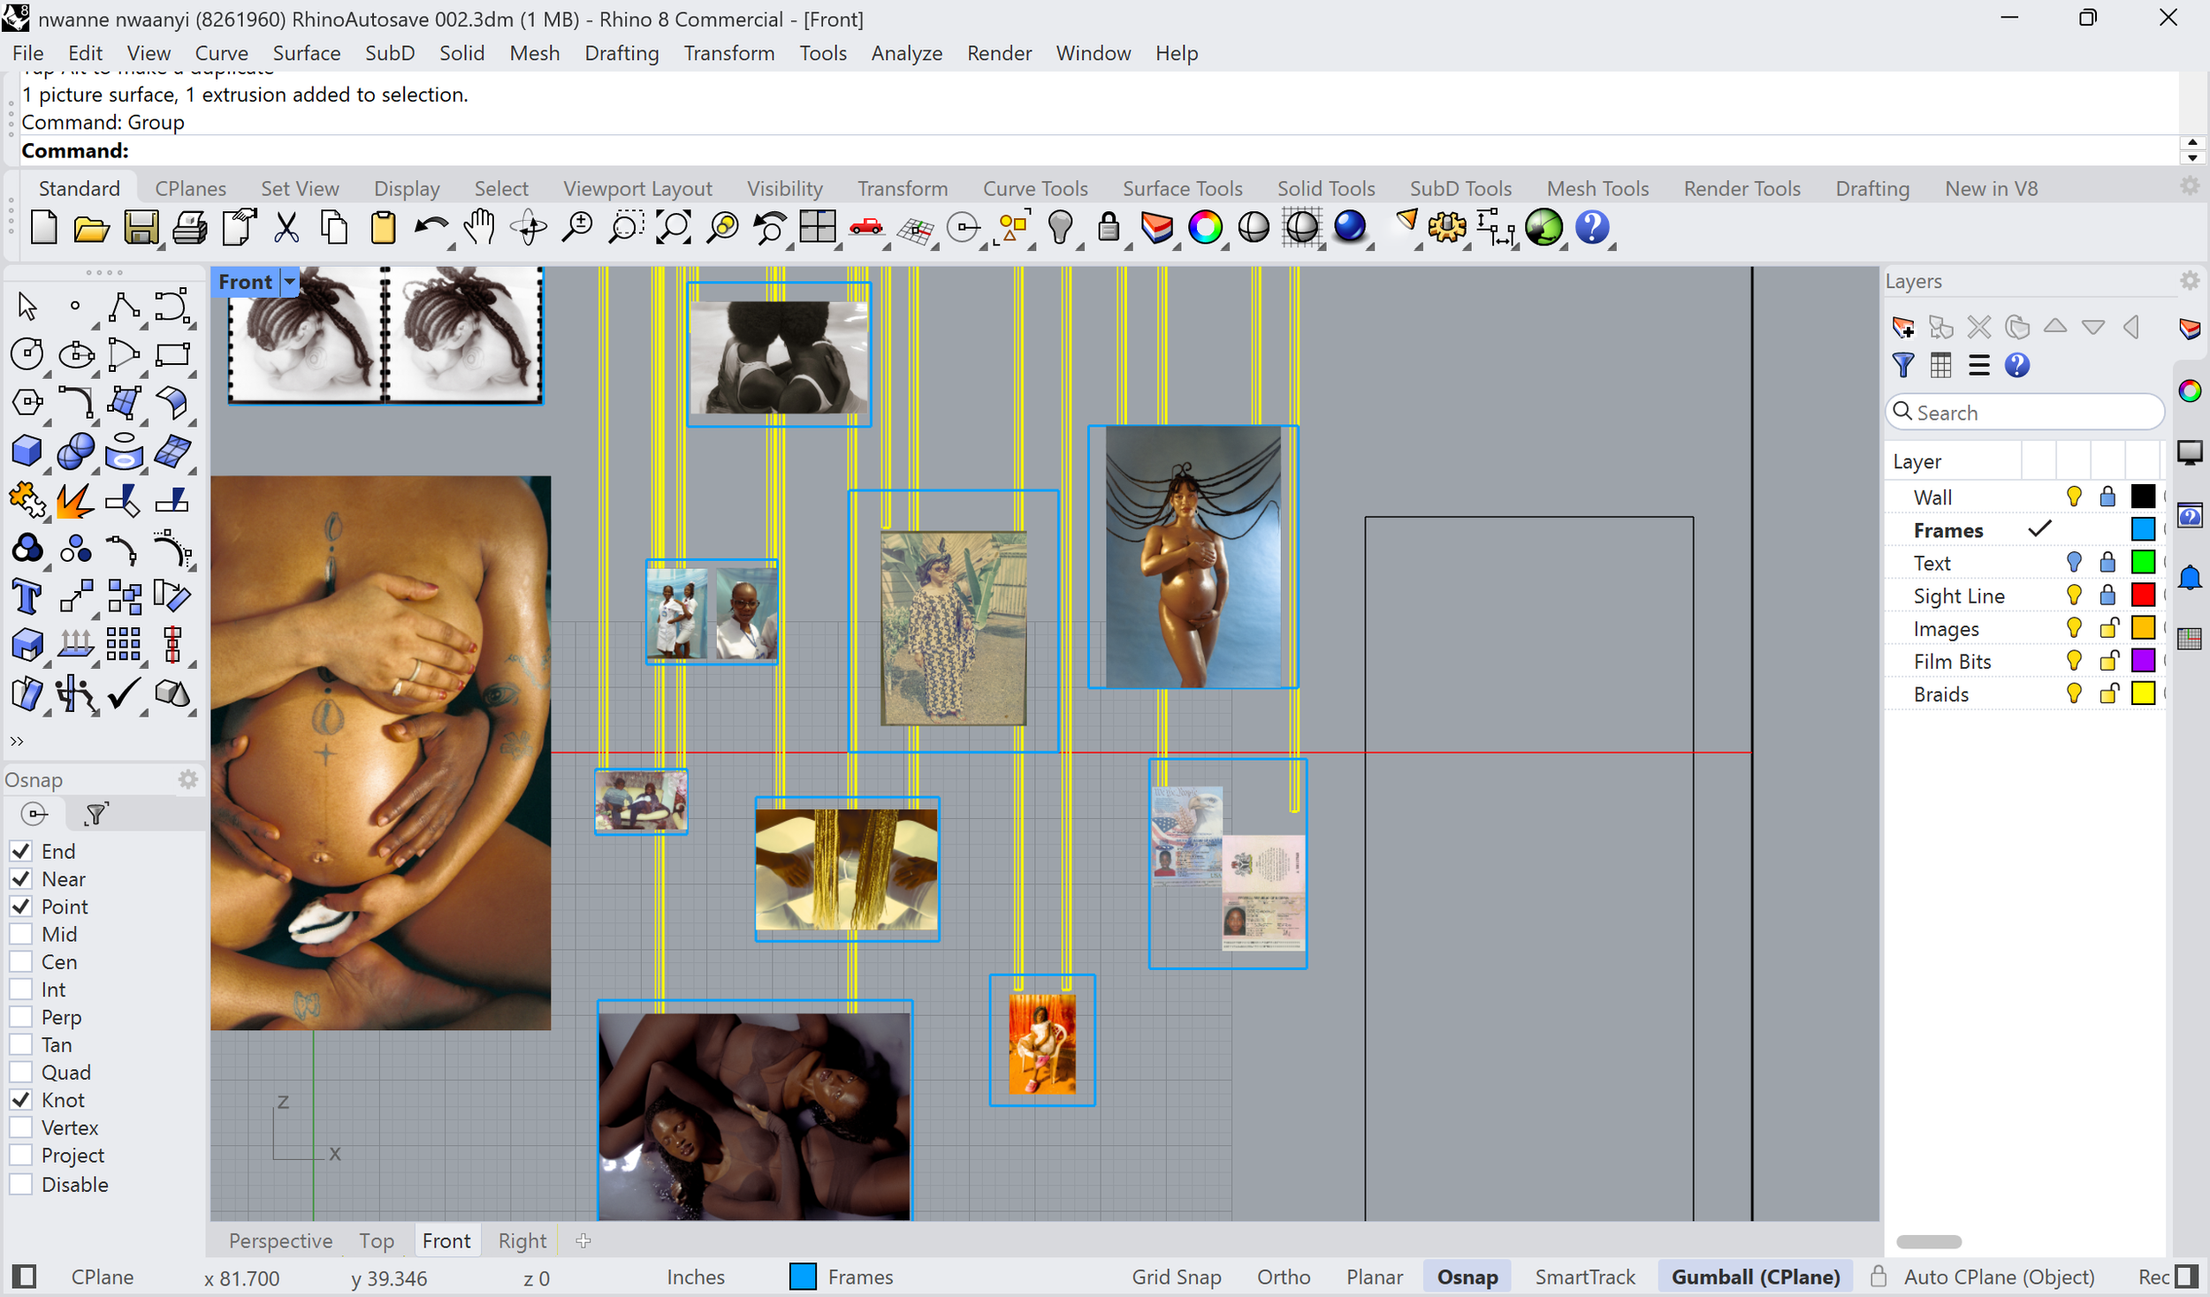Viewport: 2210px width, 1297px height.
Task: Toggle Grid Snap in status bar
Action: pos(1177,1278)
